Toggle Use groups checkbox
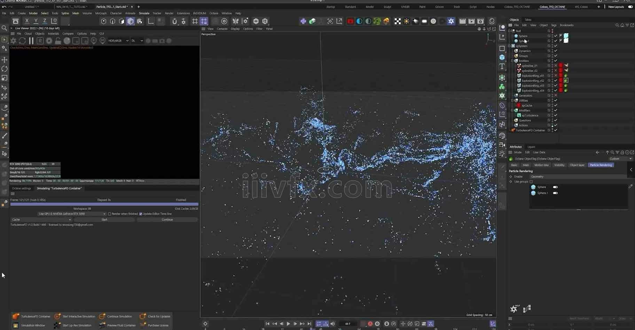 pos(531,182)
